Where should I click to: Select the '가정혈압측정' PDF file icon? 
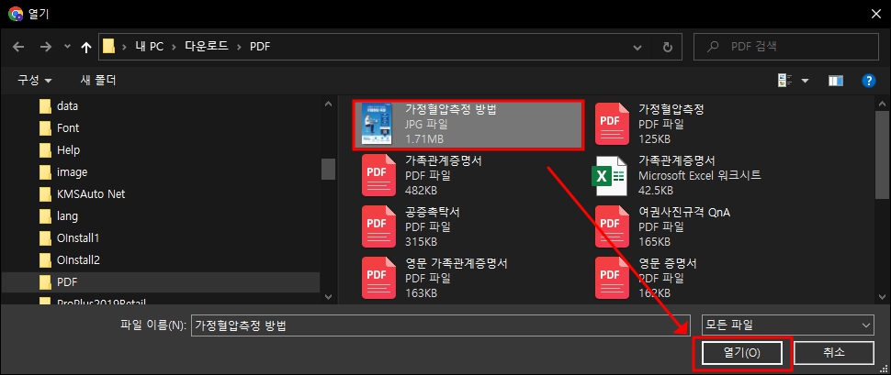pyautogui.click(x=612, y=124)
